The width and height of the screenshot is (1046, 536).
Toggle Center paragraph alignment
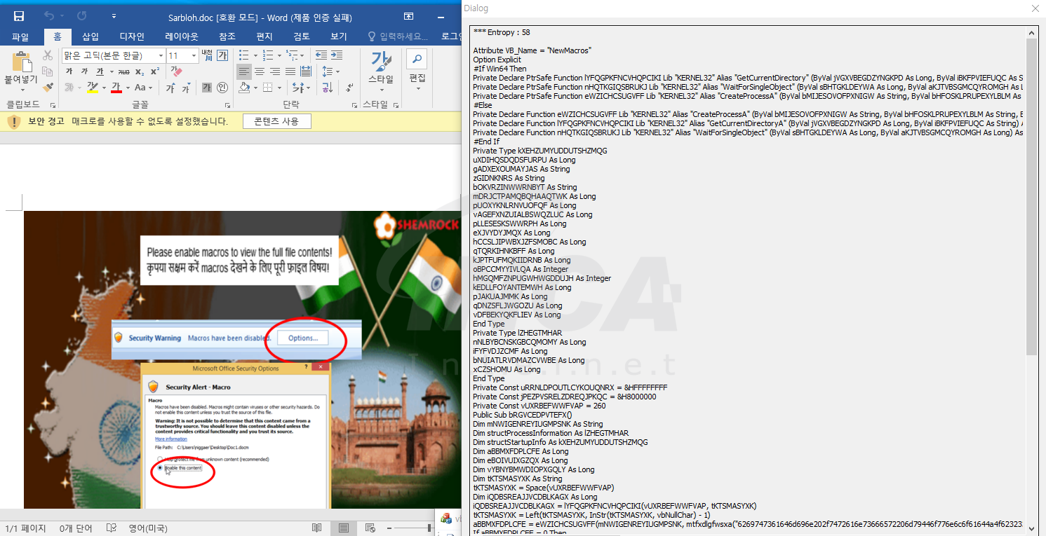point(260,71)
